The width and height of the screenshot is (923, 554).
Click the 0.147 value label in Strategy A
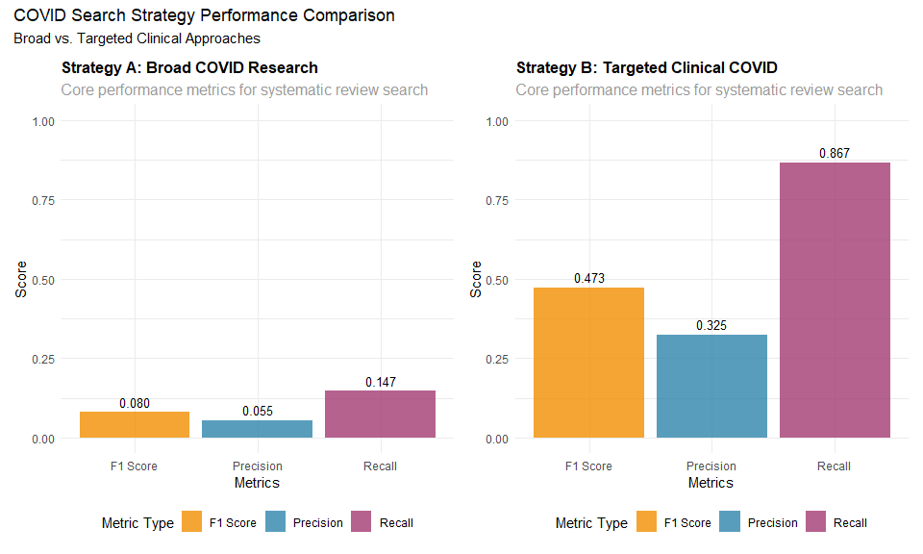pos(381,382)
